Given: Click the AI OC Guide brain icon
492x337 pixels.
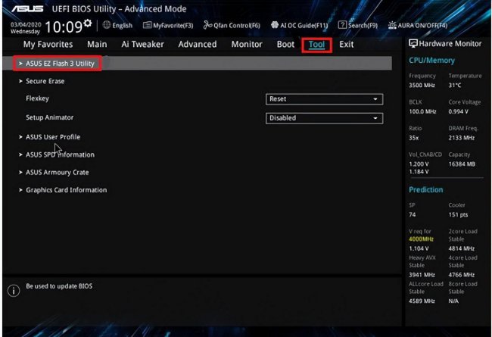Looking at the screenshot, I should click(275, 25).
